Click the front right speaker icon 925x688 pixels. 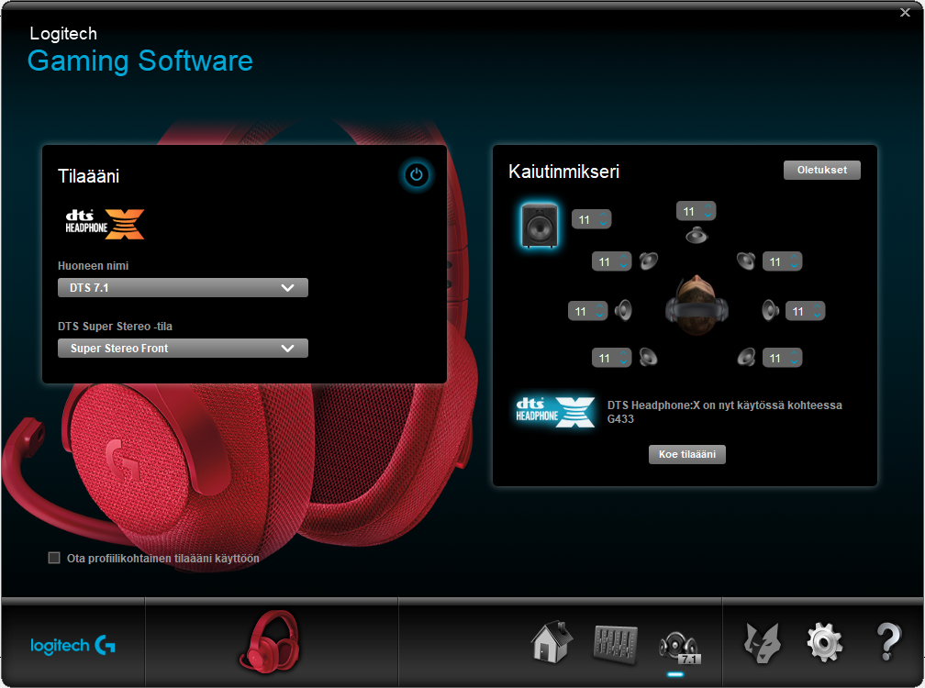click(746, 261)
